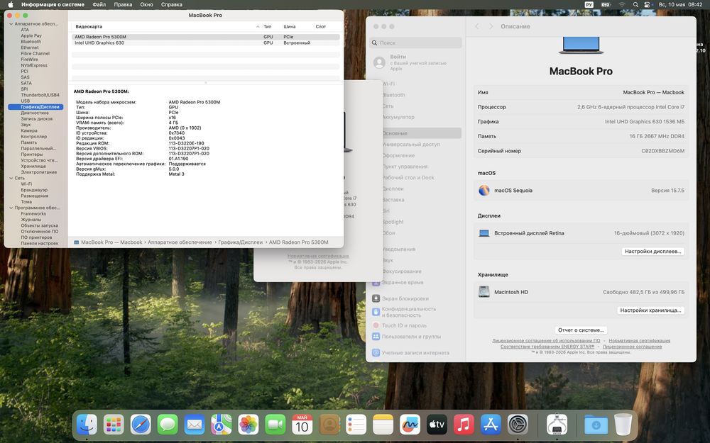Viewport: 710px width, 443px height.
Task: Click РУ input source in menu bar
Action: [589, 4]
